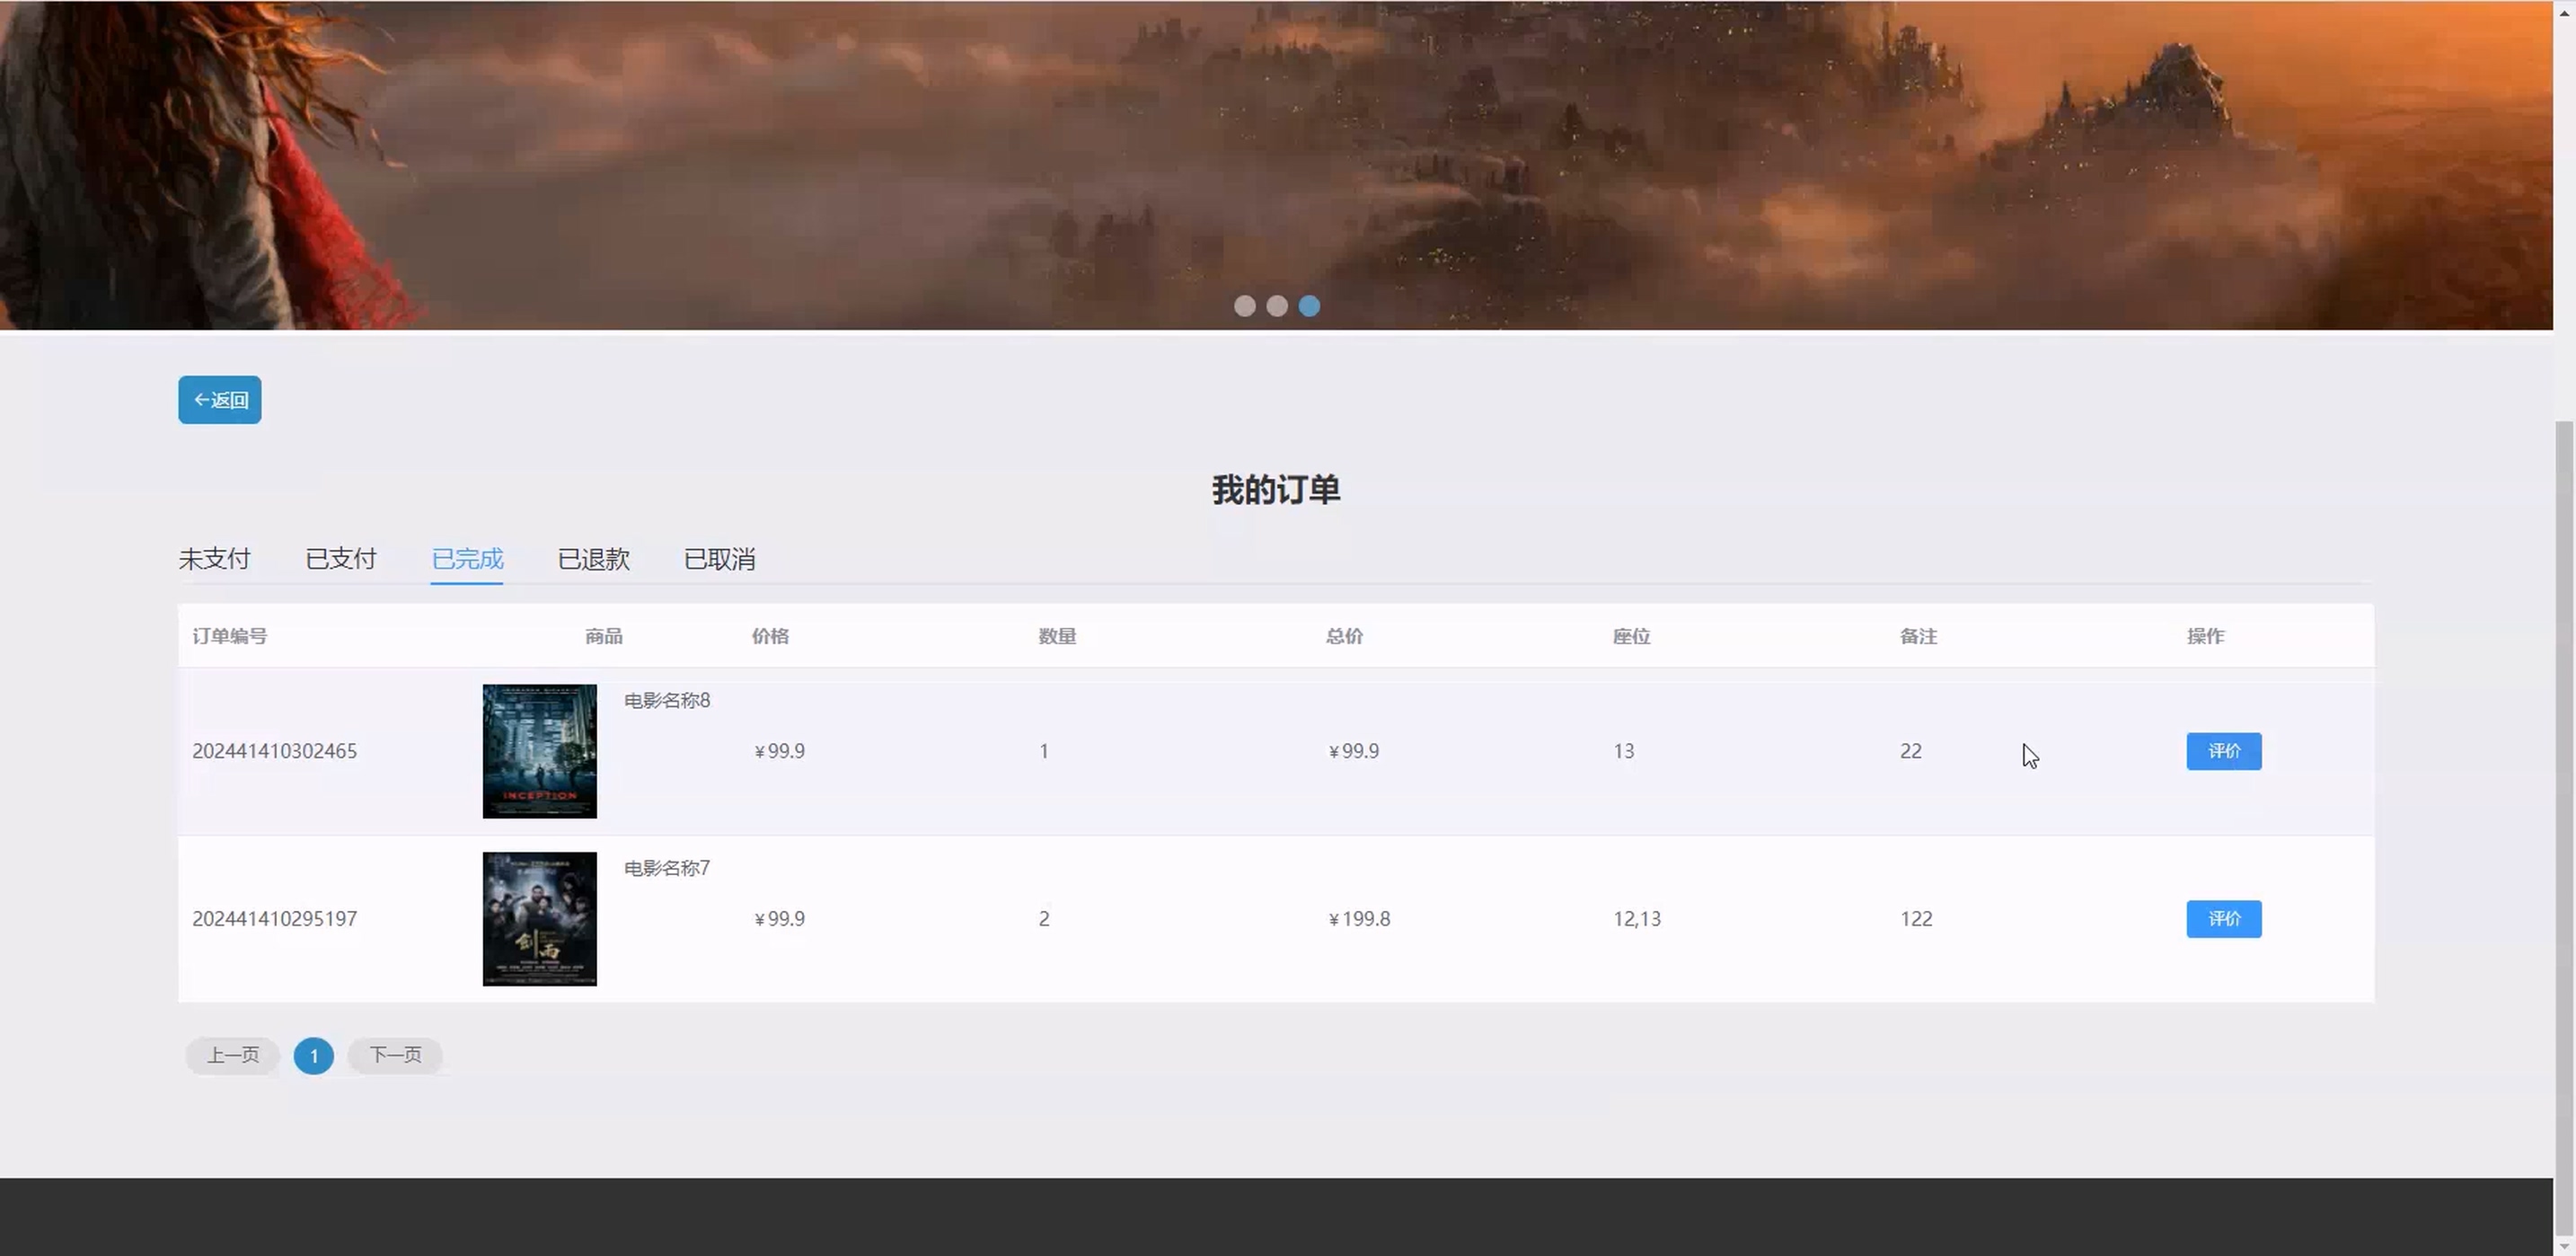The width and height of the screenshot is (2576, 1256).
Task: Click the 电影名称7 movie title
Action: (x=667, y=869)
